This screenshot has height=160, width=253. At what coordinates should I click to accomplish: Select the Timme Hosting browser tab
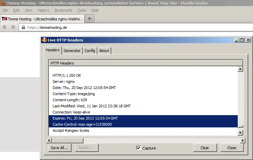[42, 19]
